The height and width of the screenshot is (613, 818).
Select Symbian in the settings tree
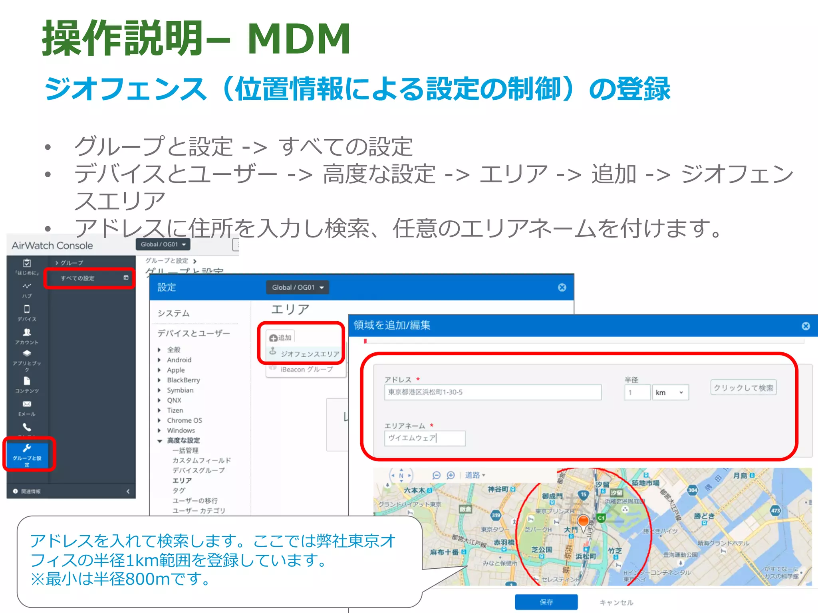180,390
